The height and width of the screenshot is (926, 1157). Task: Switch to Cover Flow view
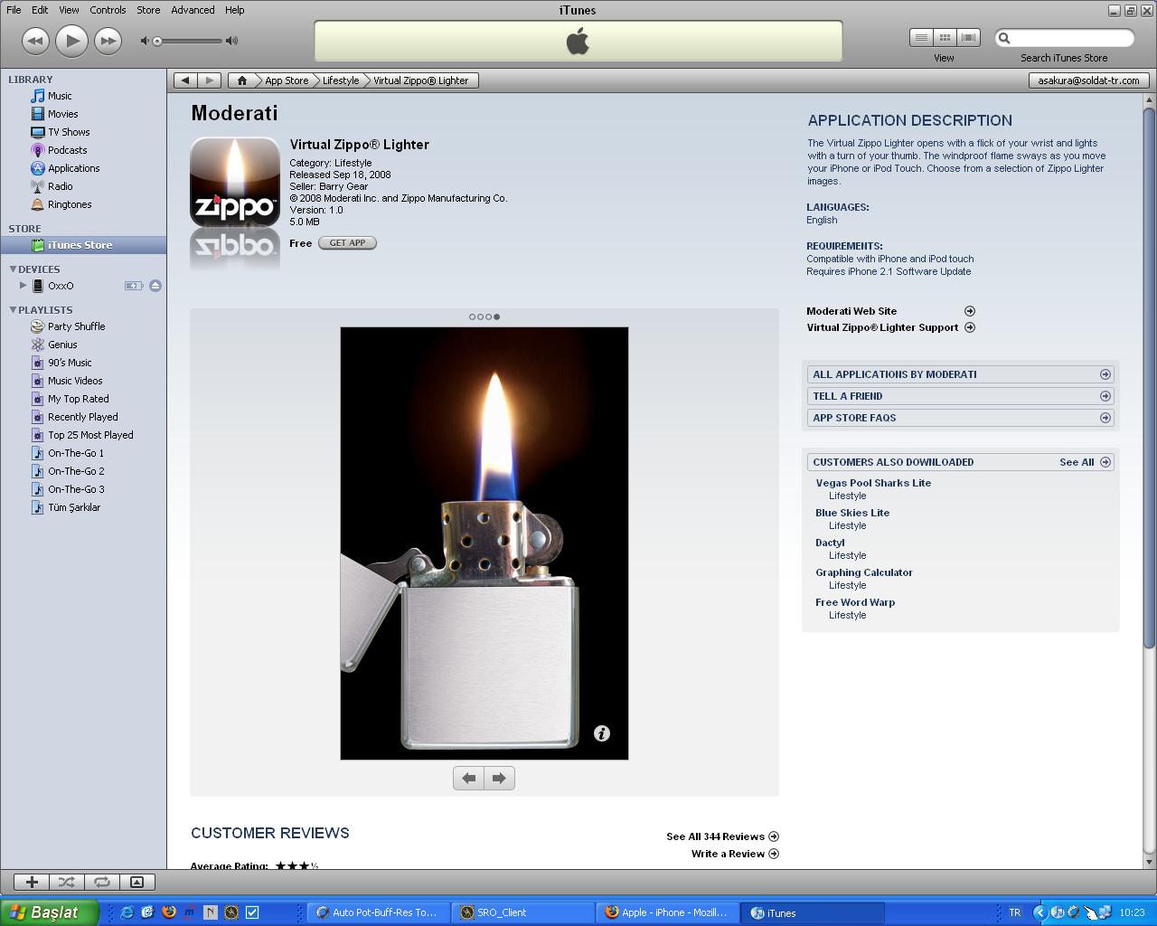[x=968, y=38]
